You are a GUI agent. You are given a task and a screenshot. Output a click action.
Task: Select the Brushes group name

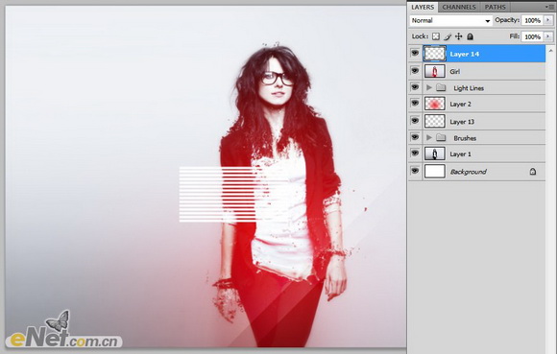pos(465,138)
